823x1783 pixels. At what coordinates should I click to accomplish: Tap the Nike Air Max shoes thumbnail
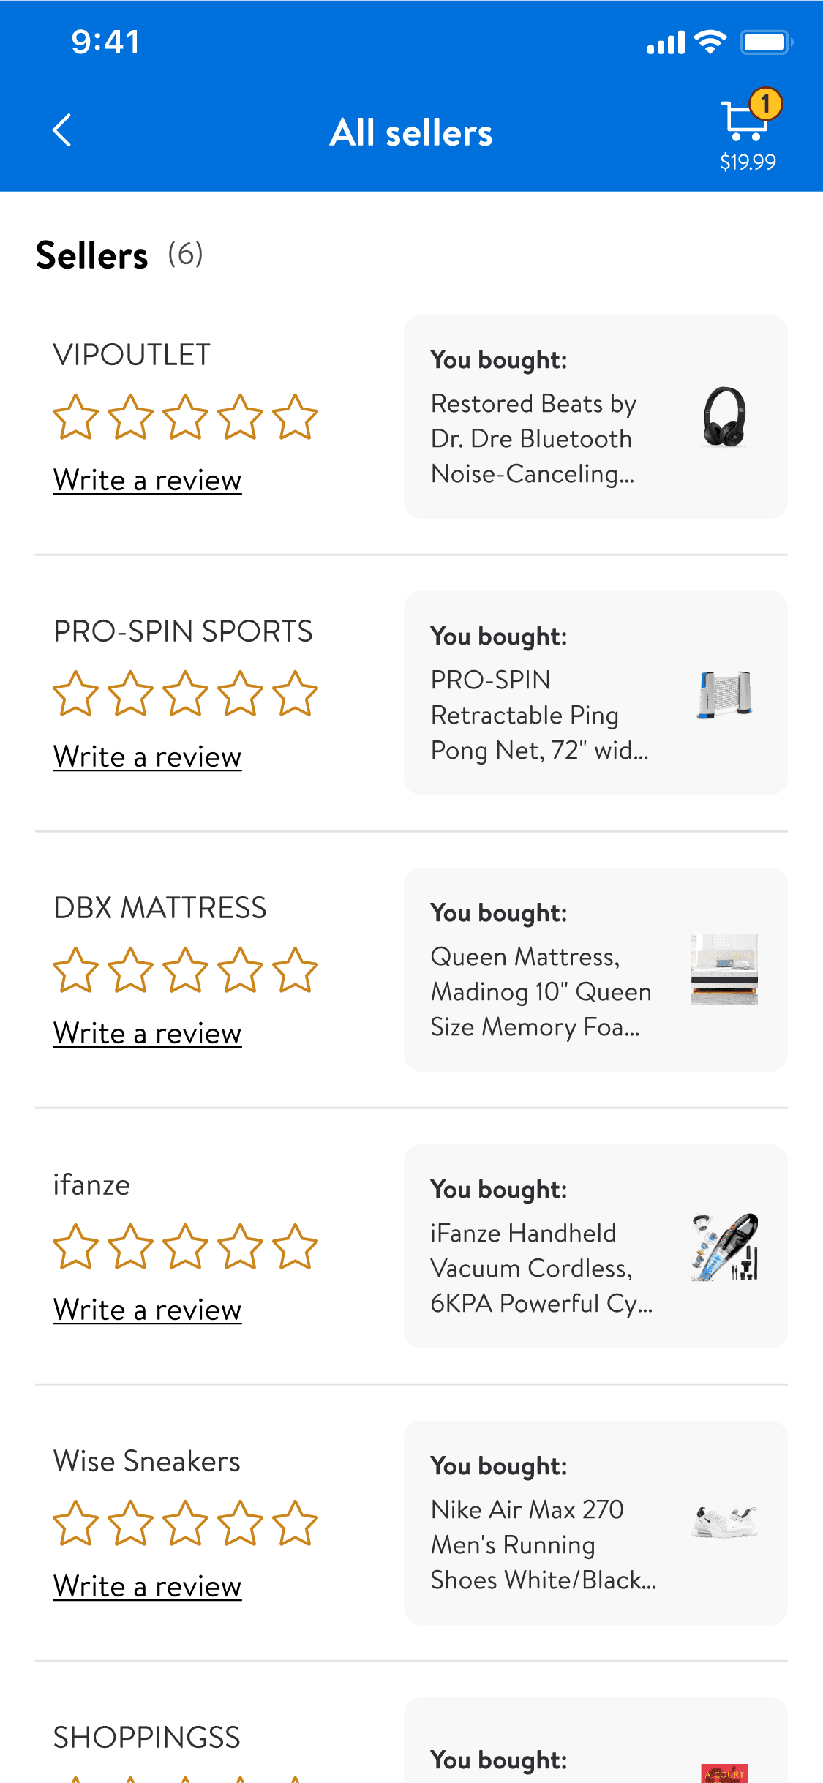click(724, 1523)
